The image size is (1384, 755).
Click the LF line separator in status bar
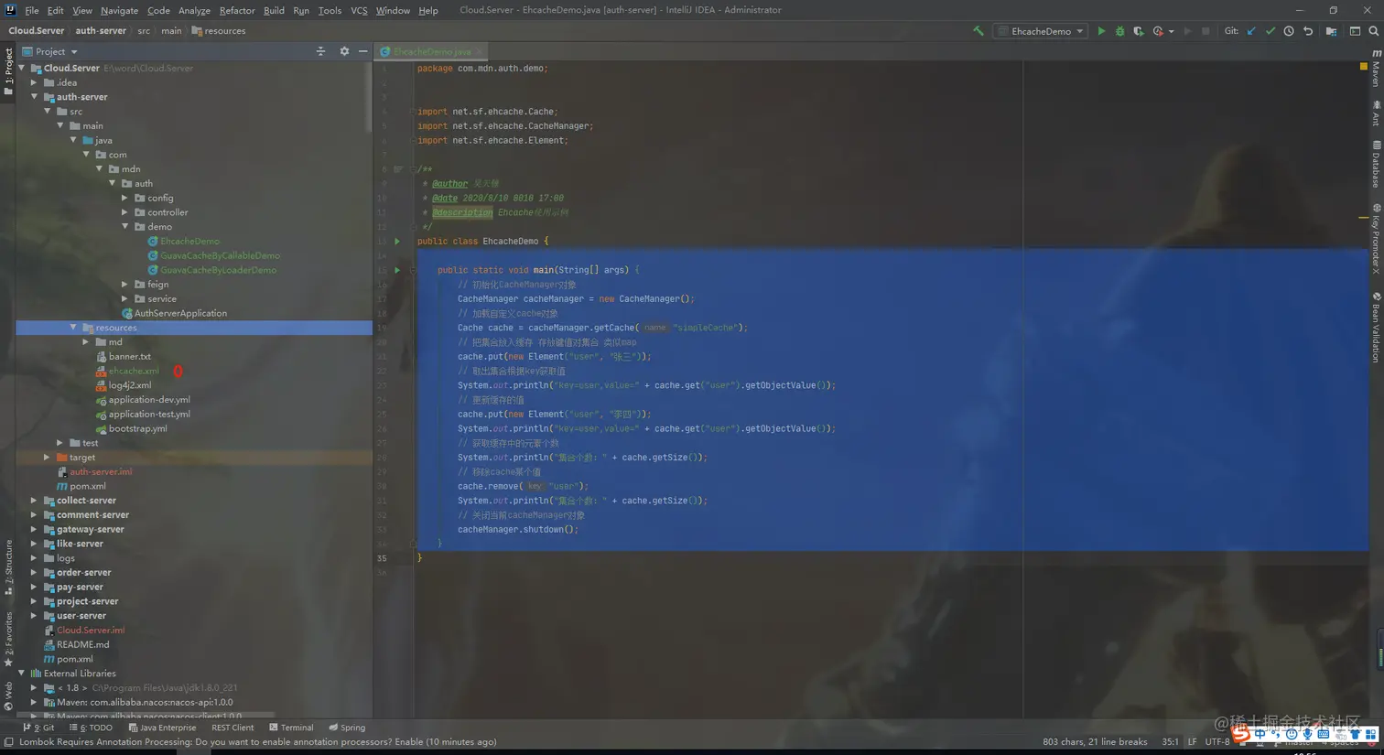[1192, 742]
